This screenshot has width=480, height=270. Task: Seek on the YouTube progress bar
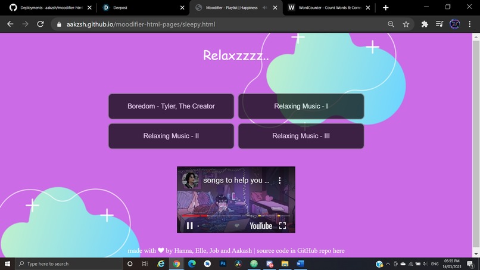(236, 216)
